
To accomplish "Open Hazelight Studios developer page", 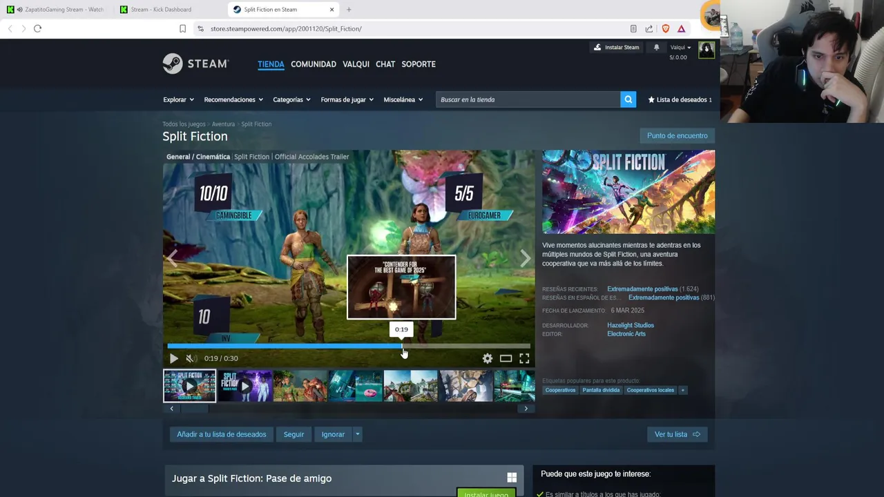I will click(x=631, y=325).
